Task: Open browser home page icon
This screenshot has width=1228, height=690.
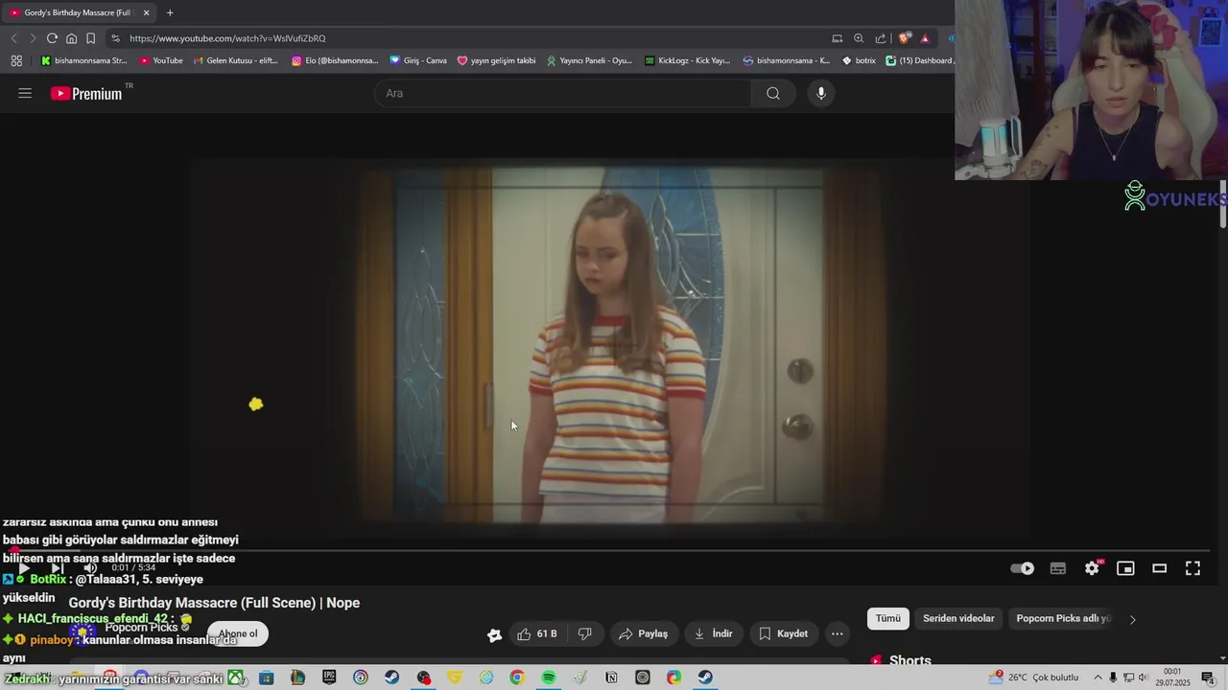Action: pyautogui.click(x=71, y=38)
